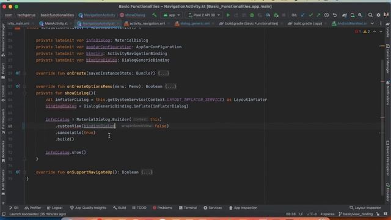Screen dimensions: 391x220
Task: Click the Git commit checkmark icon
Action: [310, 15]
